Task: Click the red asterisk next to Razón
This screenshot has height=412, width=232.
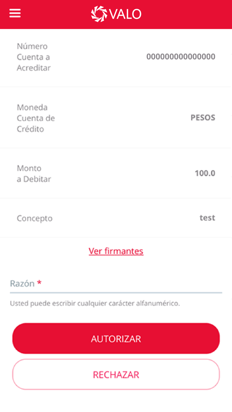Action: pos(39,282)
